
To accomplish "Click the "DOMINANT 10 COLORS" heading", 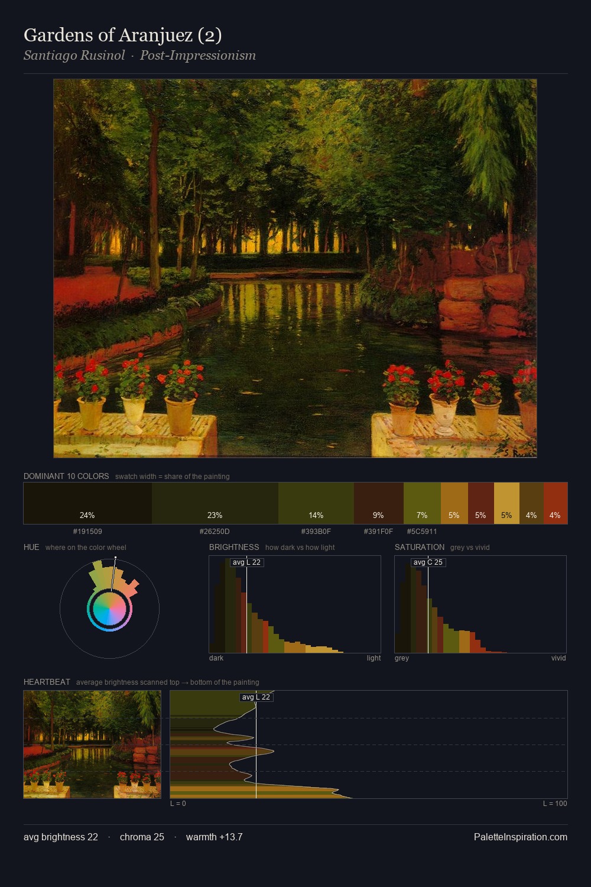I will (x=66, y=476).
